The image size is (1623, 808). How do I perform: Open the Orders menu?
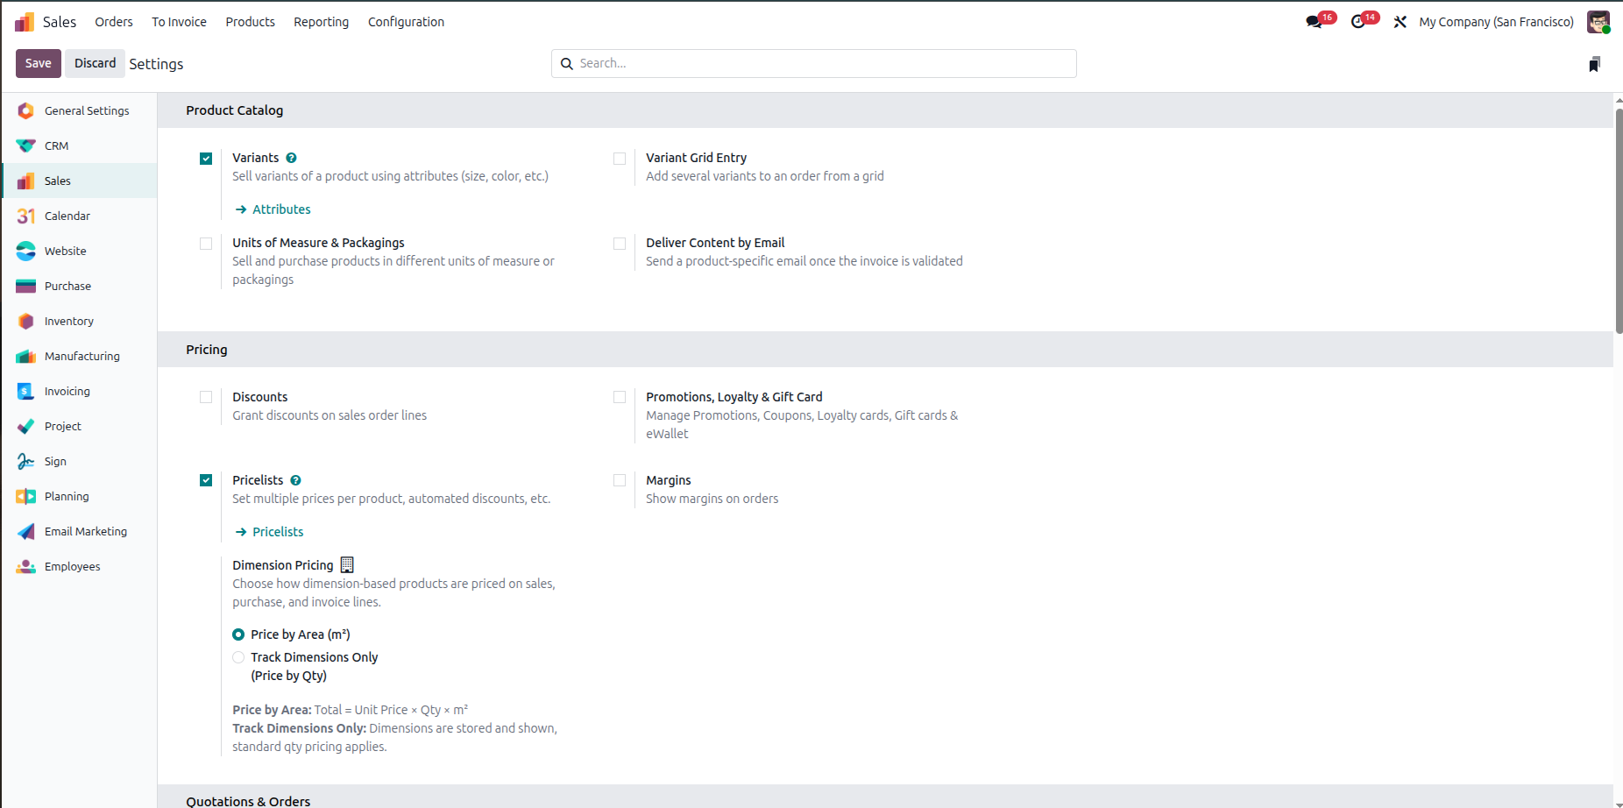pos(114,22)
